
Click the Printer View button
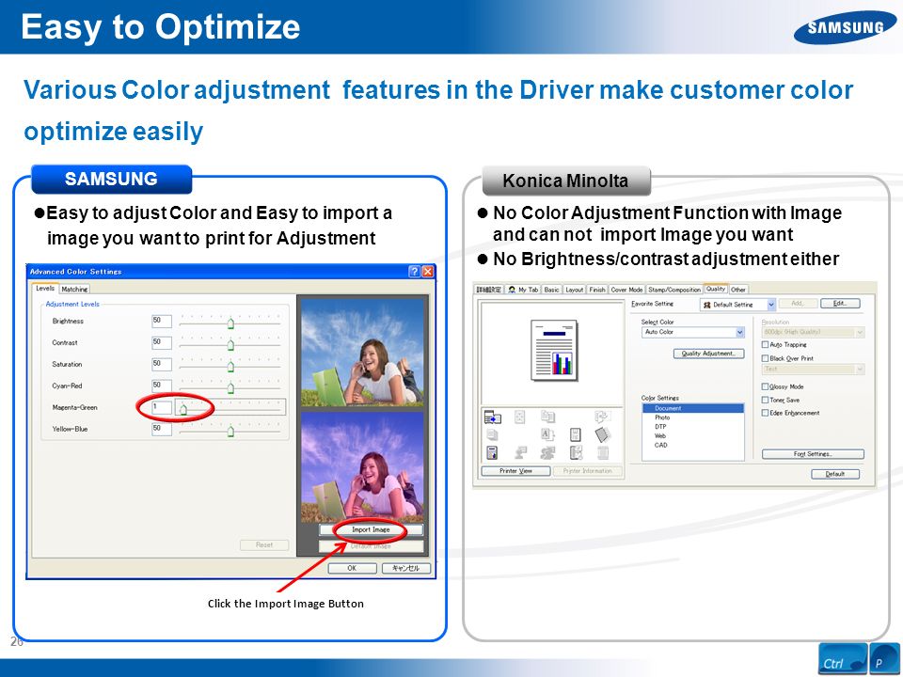[x=516, y=471]
